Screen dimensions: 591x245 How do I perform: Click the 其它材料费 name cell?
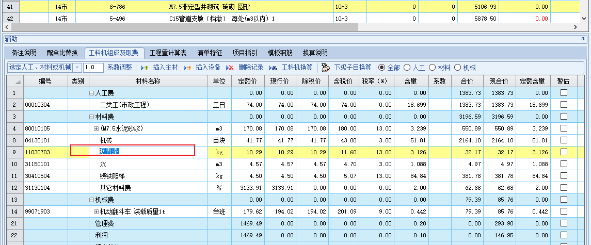[149, 188]
